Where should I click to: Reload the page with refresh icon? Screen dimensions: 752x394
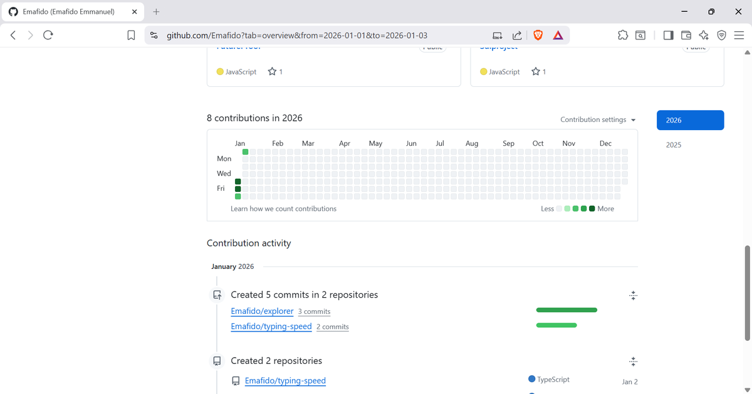pos(48,36)
